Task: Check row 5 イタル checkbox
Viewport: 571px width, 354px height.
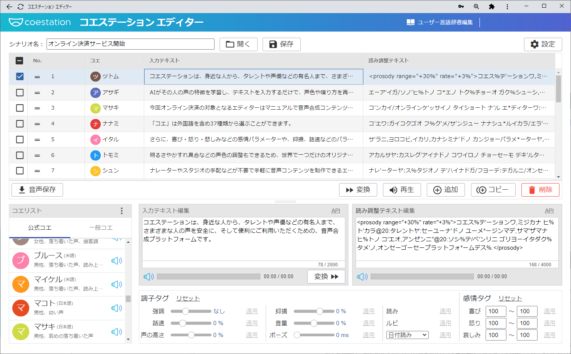Action: 20,139
